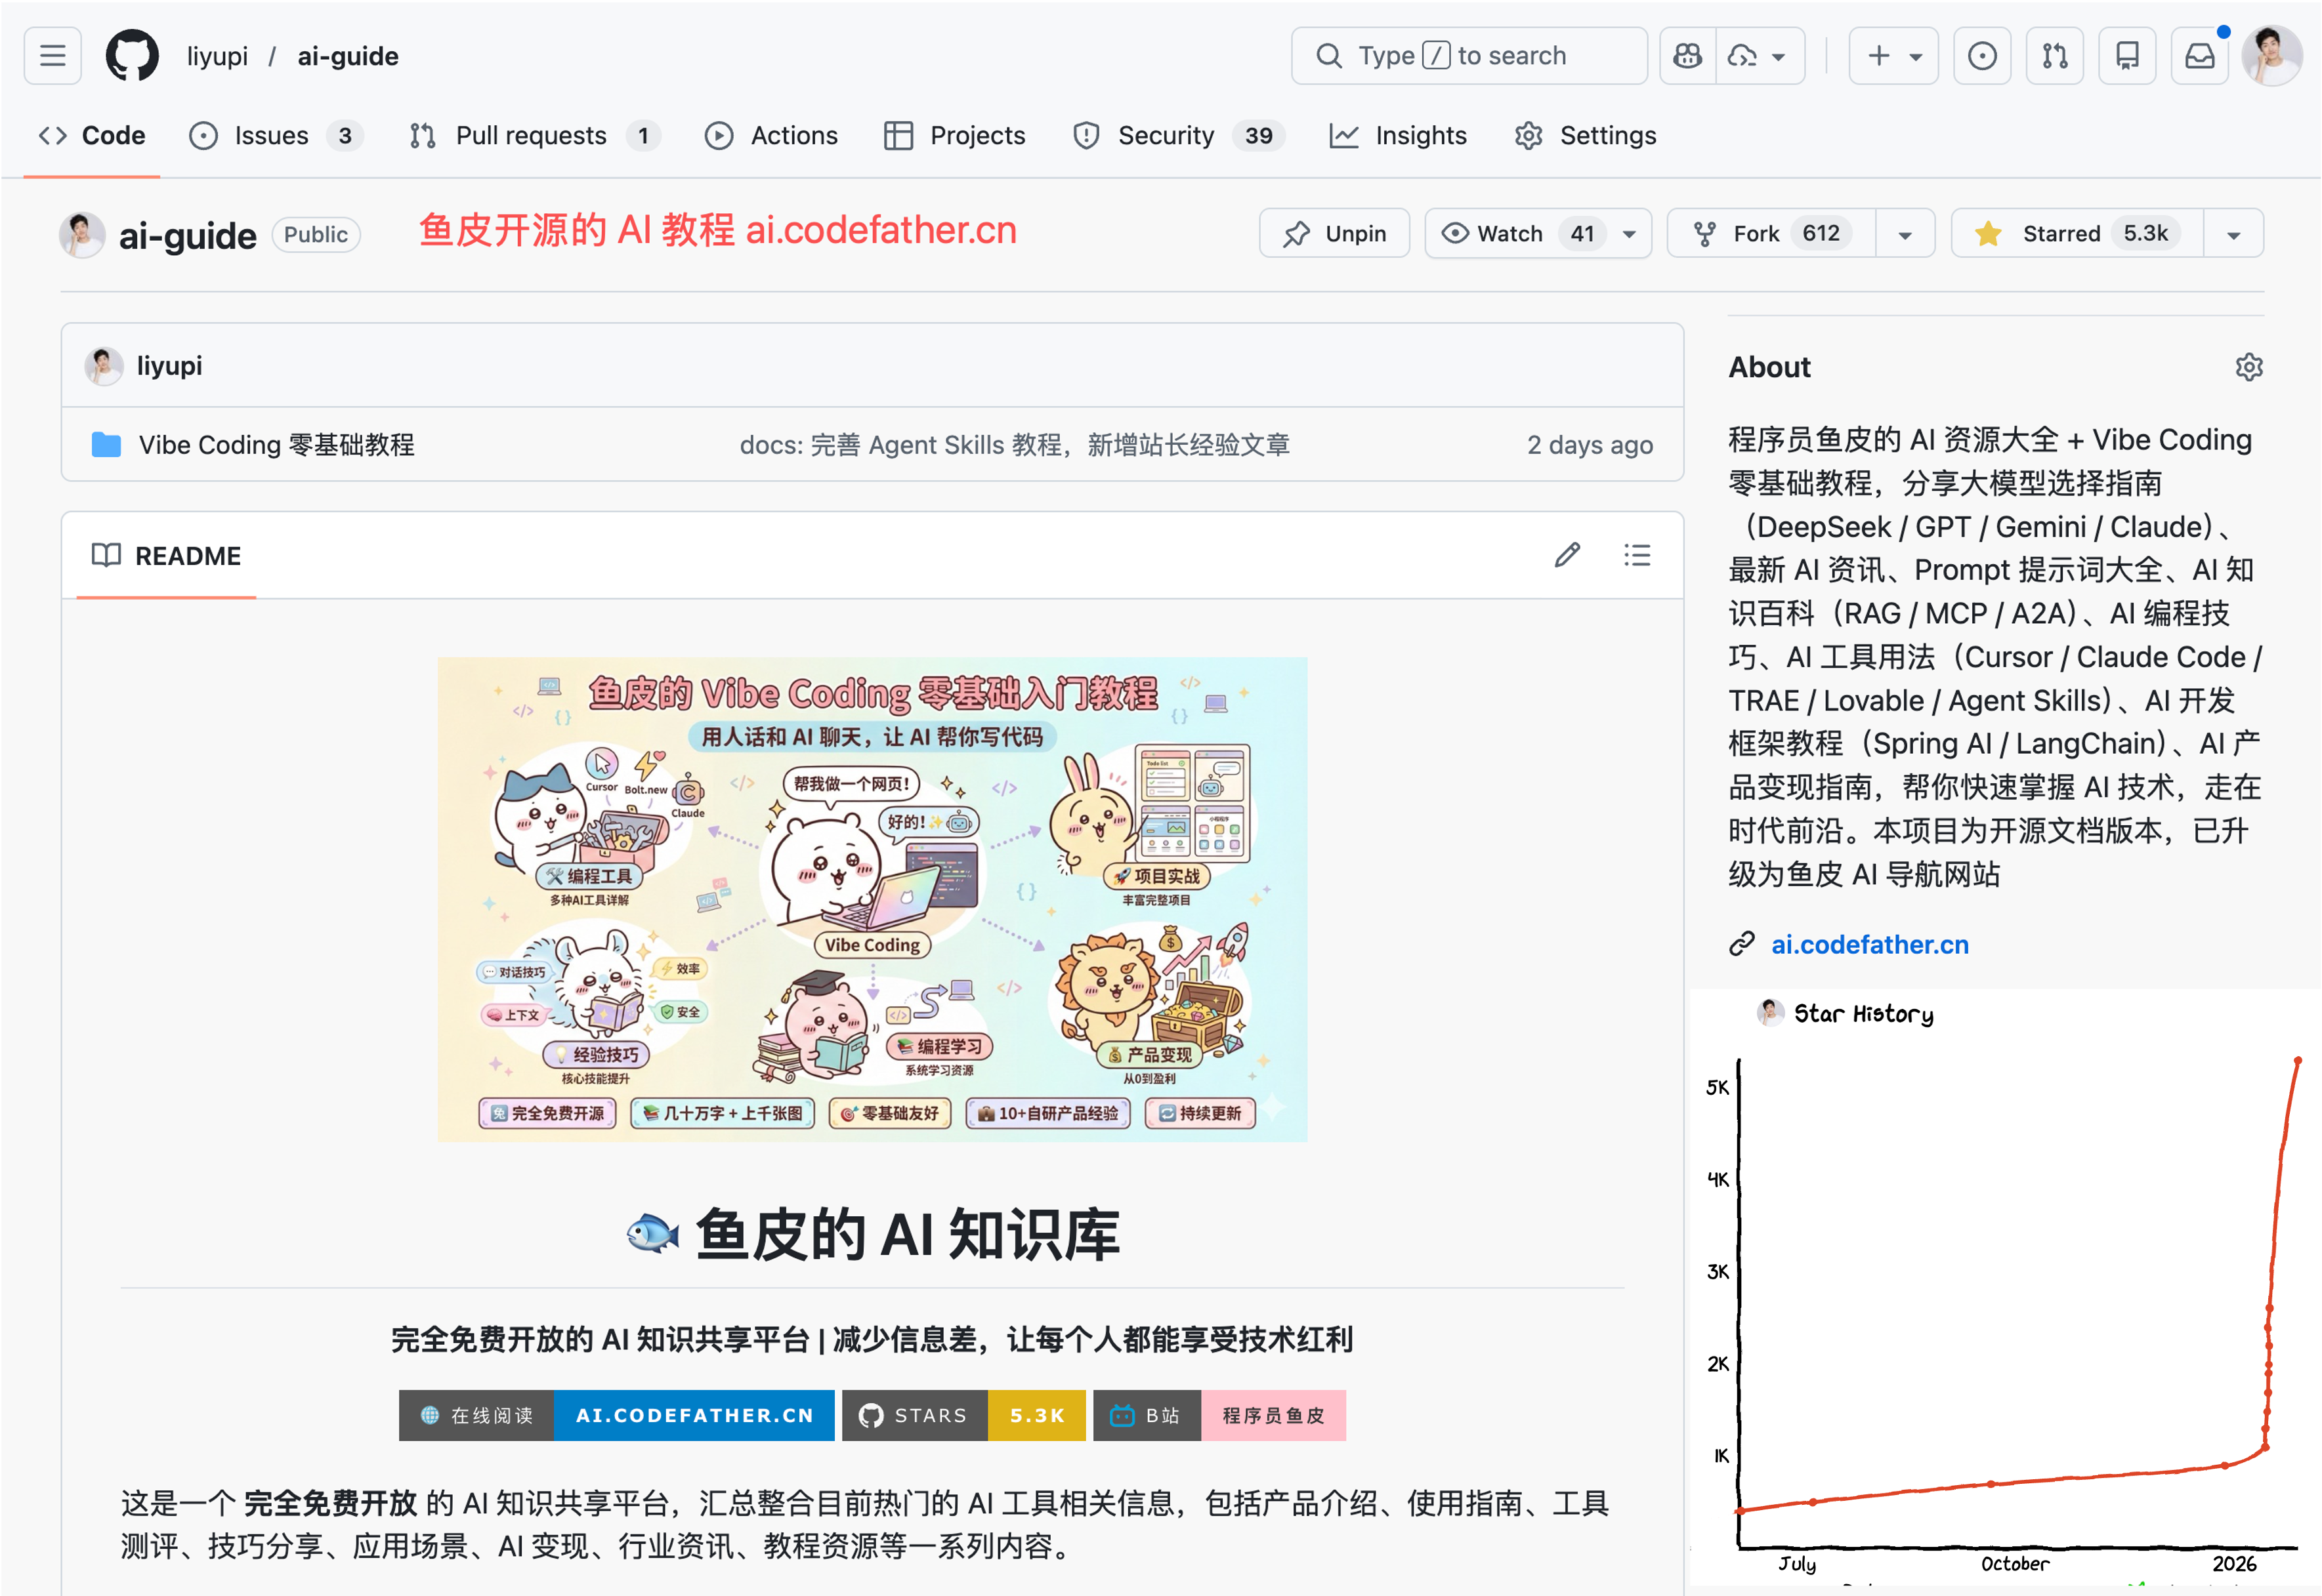Open the ai.codefather.cn About link
This screenshot has height=1596, width=2322.
pos(1868,944)
